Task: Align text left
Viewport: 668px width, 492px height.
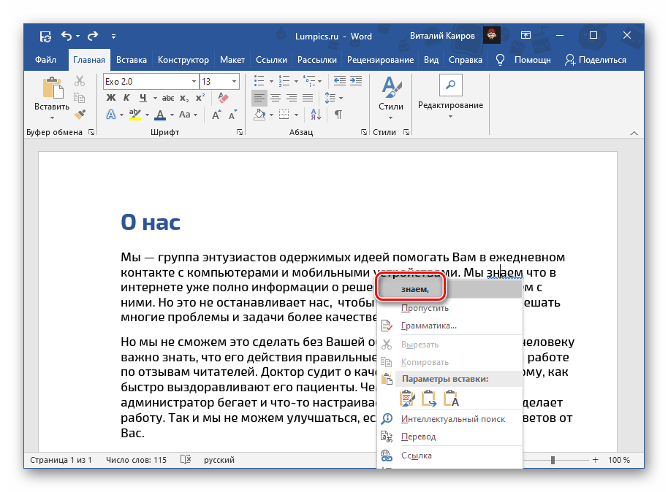Action: [259, 99]
